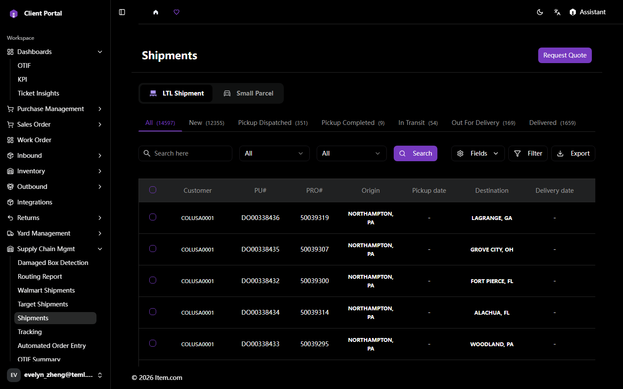Show New shipments status tab
623x389 pixels.
pyautogui.click(x=206, y=123)
